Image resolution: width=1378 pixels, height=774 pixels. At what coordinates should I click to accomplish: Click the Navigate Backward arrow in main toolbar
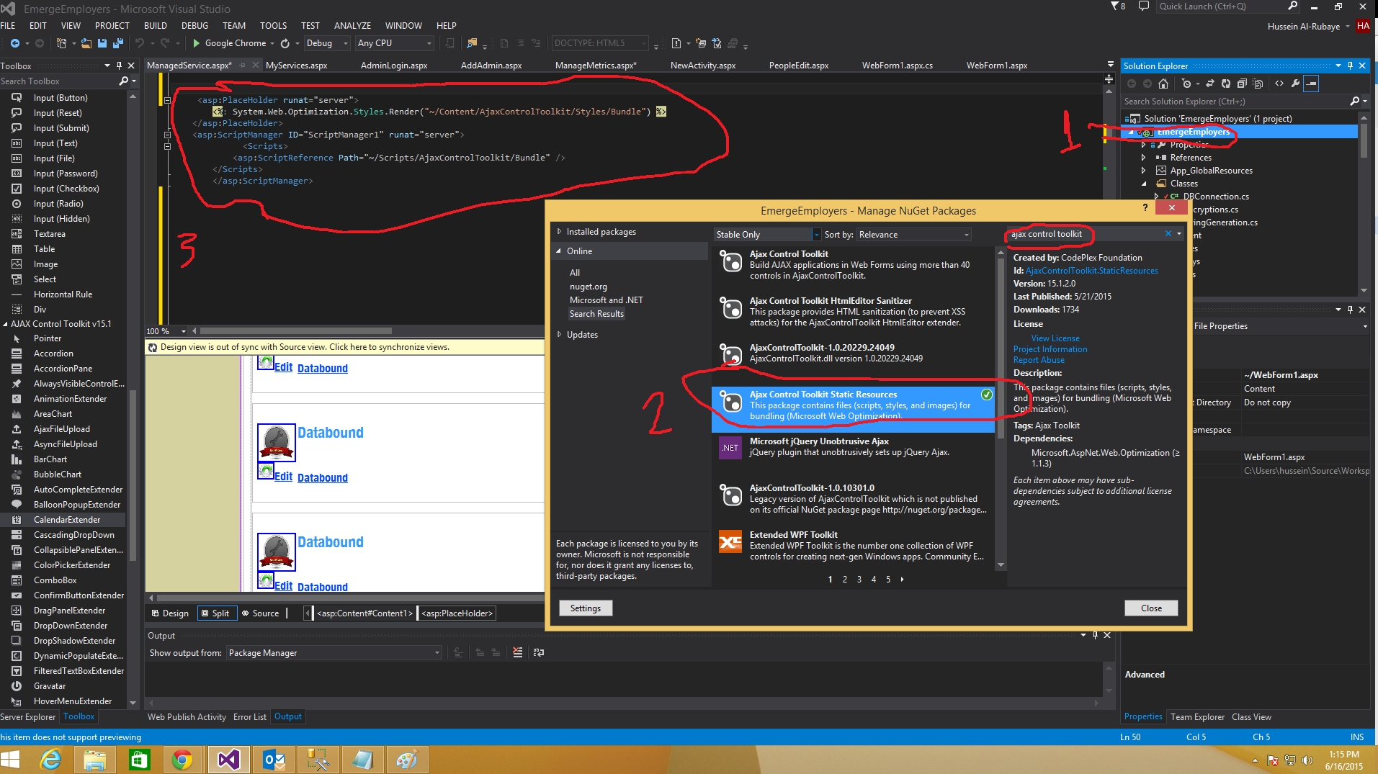pyautogui.click(x=15, y=43)
